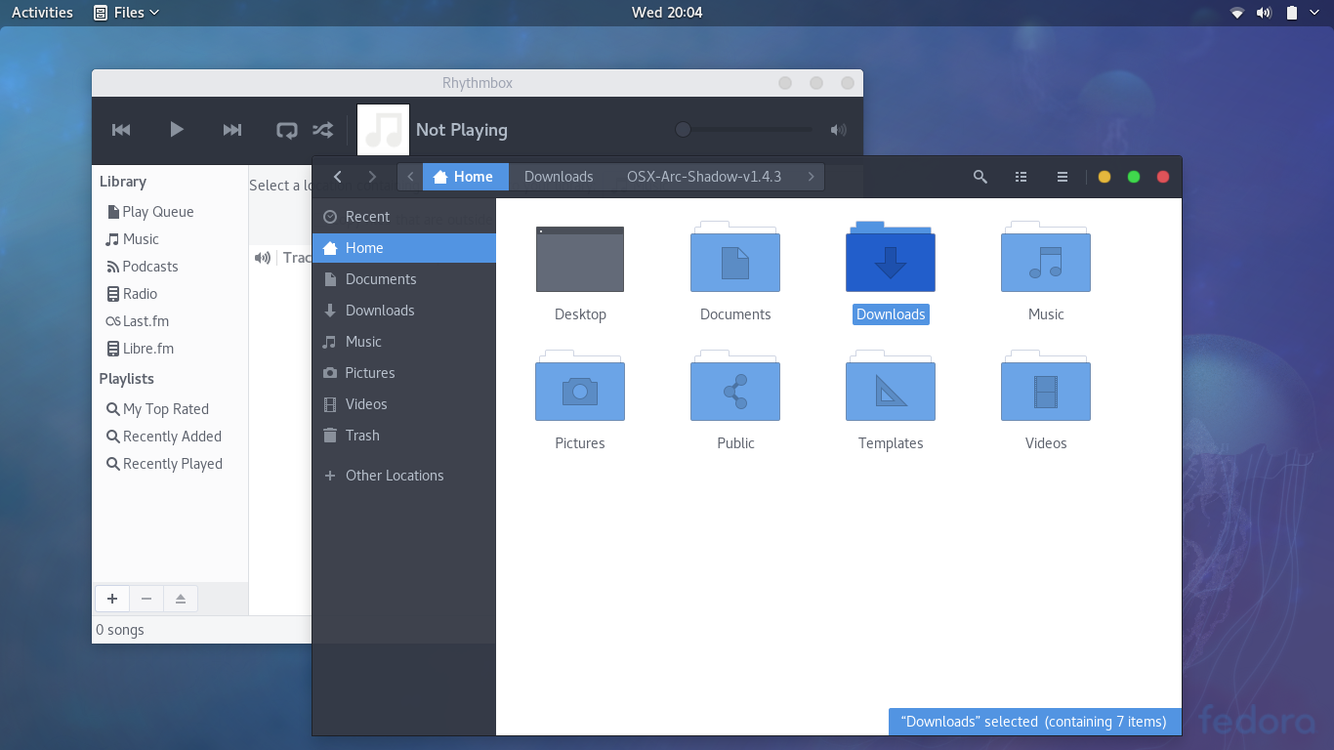Open the Files application menu in top bar
Screen dimensions: 1334x750
tap(126, 13)
